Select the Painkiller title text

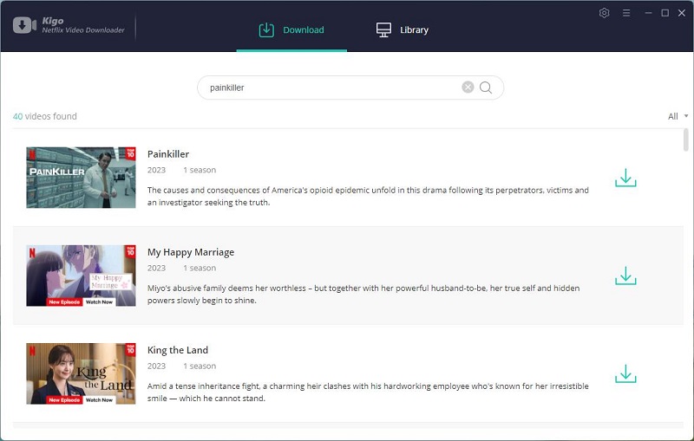[x=168, y=154]
